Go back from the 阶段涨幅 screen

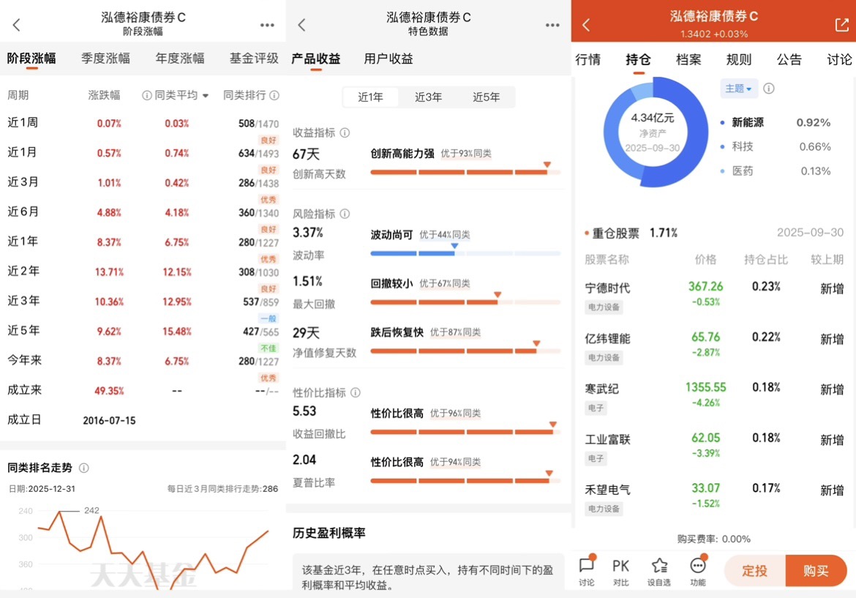coord(16,25)
